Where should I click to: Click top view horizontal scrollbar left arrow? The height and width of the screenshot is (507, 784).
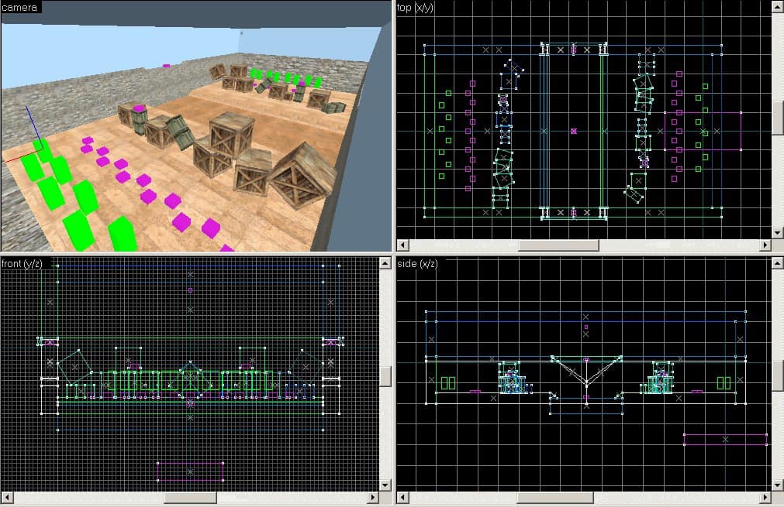(402, 245)
